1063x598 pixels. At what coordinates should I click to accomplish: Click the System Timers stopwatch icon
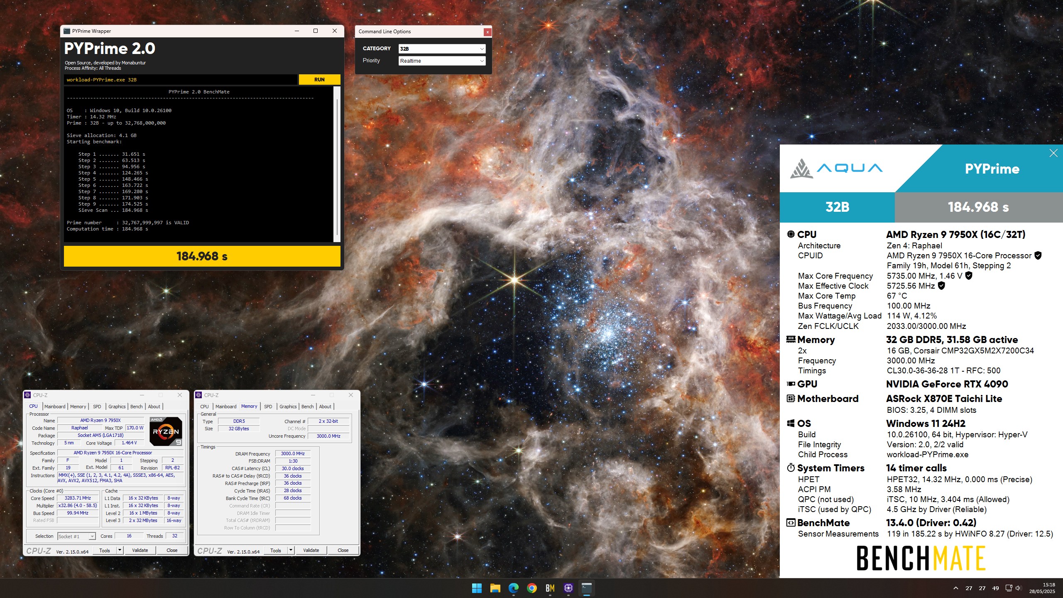pyautogui.click(x=791, y=468)
